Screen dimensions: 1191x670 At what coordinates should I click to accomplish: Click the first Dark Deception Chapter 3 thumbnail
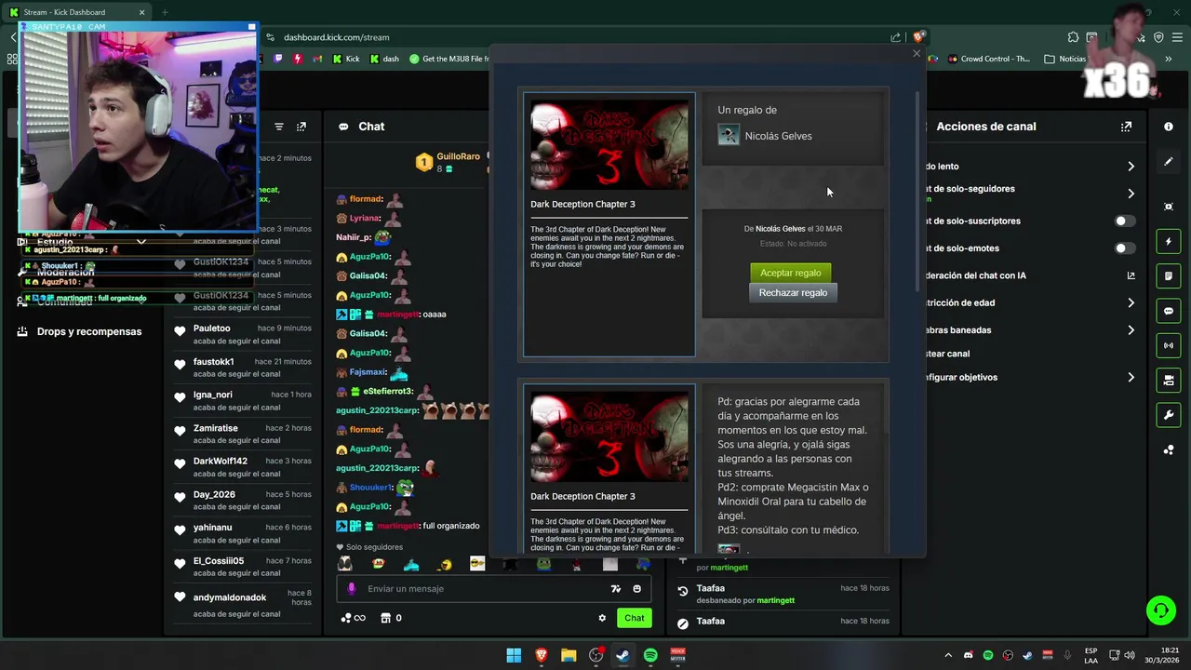pyautogui.click(x=609, y=145)
